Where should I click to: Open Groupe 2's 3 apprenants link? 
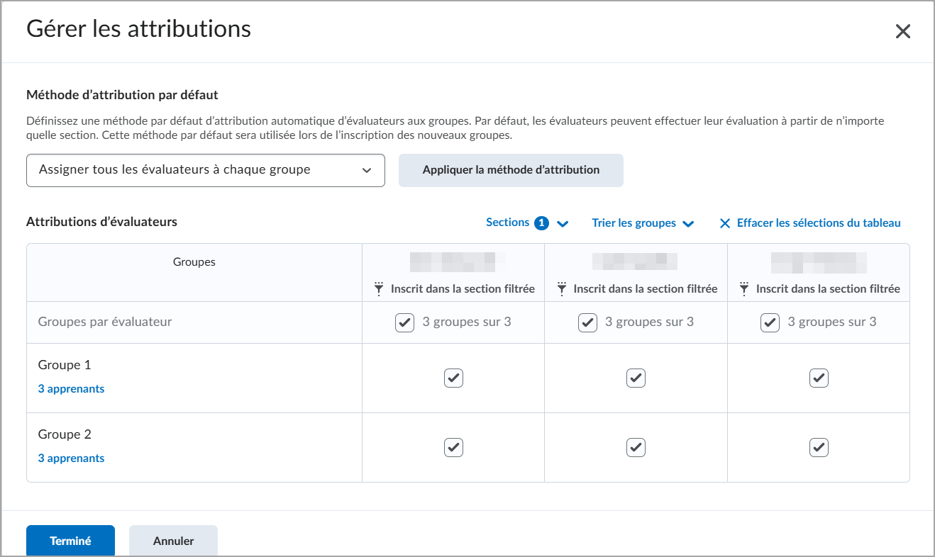(x=71, y=458)
